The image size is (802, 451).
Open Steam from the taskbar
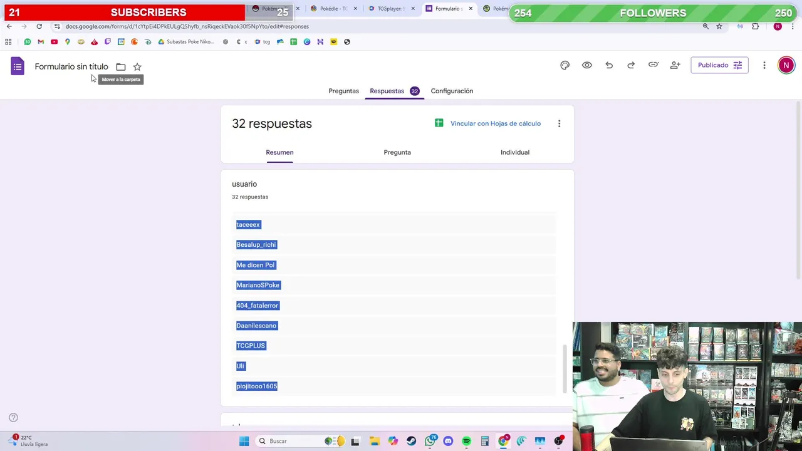coord(411,441)
